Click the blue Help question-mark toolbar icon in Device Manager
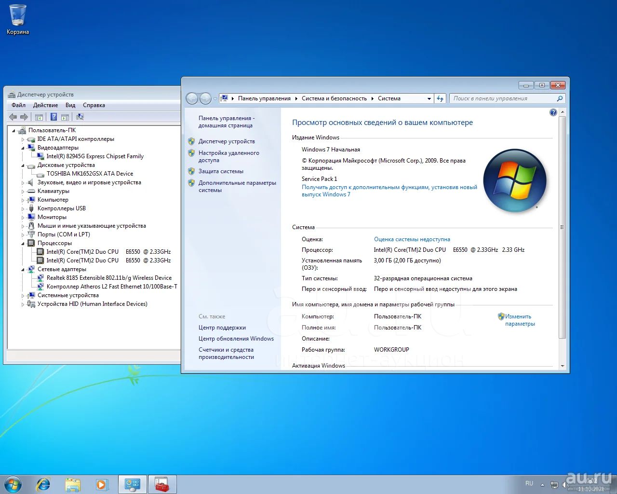The width and height of the screenshot is (617, 494). 54,117
